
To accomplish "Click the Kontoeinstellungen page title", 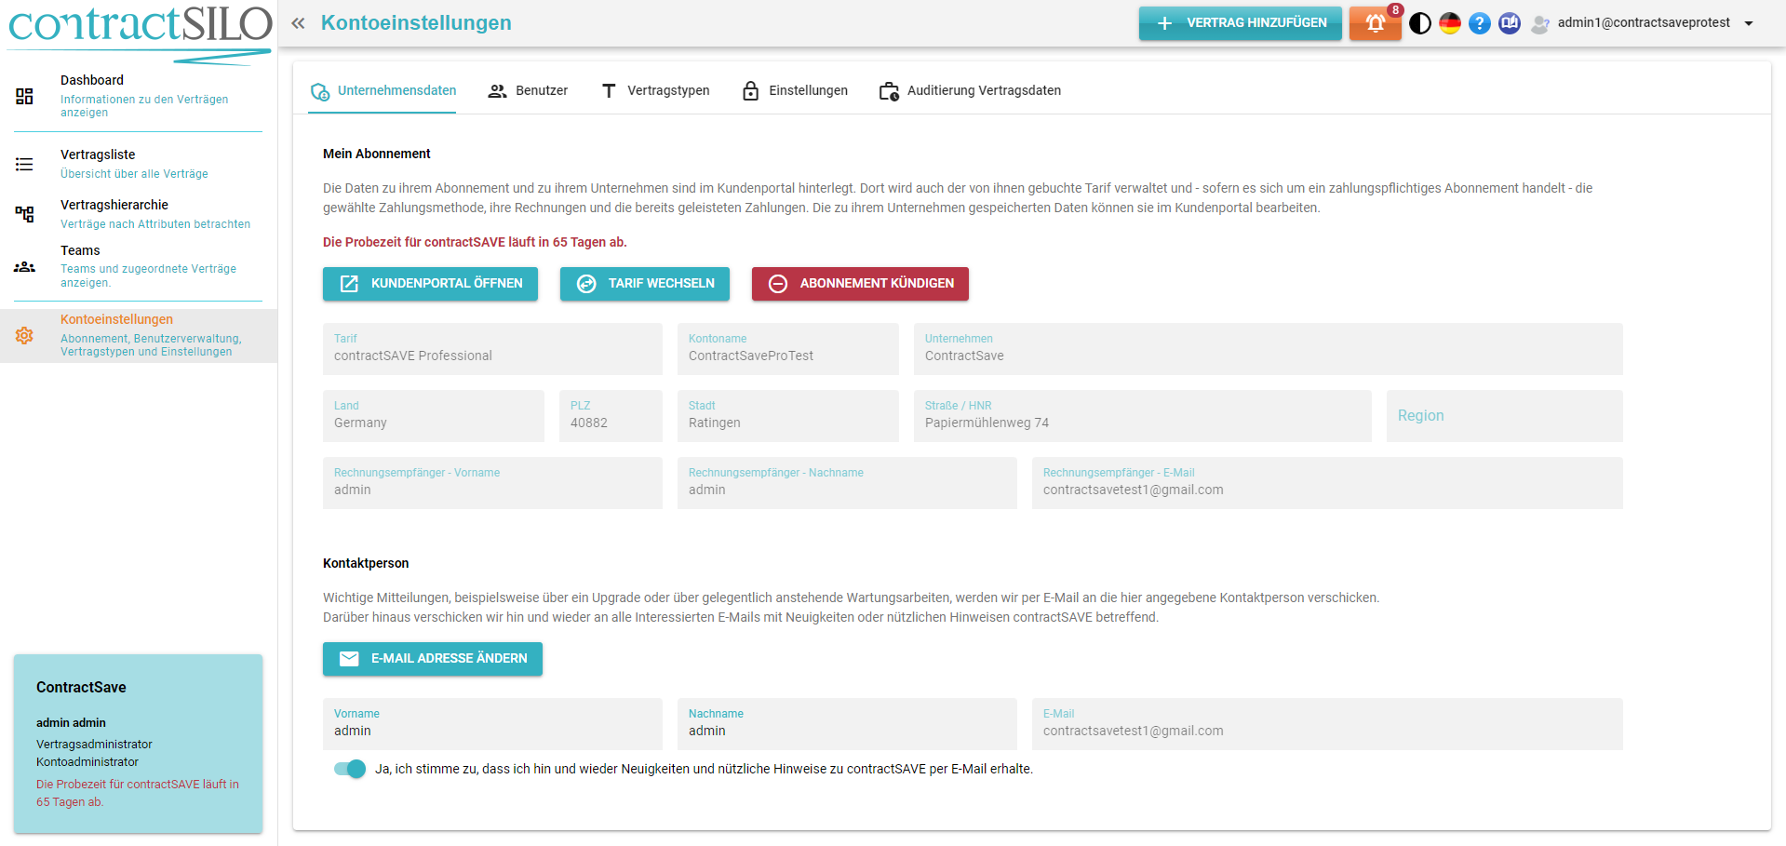I will pos(416,23).
